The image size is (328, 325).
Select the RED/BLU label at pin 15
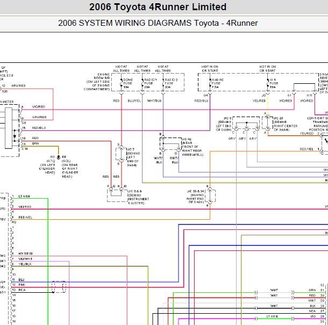pyautogui.click(x=39, y=128)
